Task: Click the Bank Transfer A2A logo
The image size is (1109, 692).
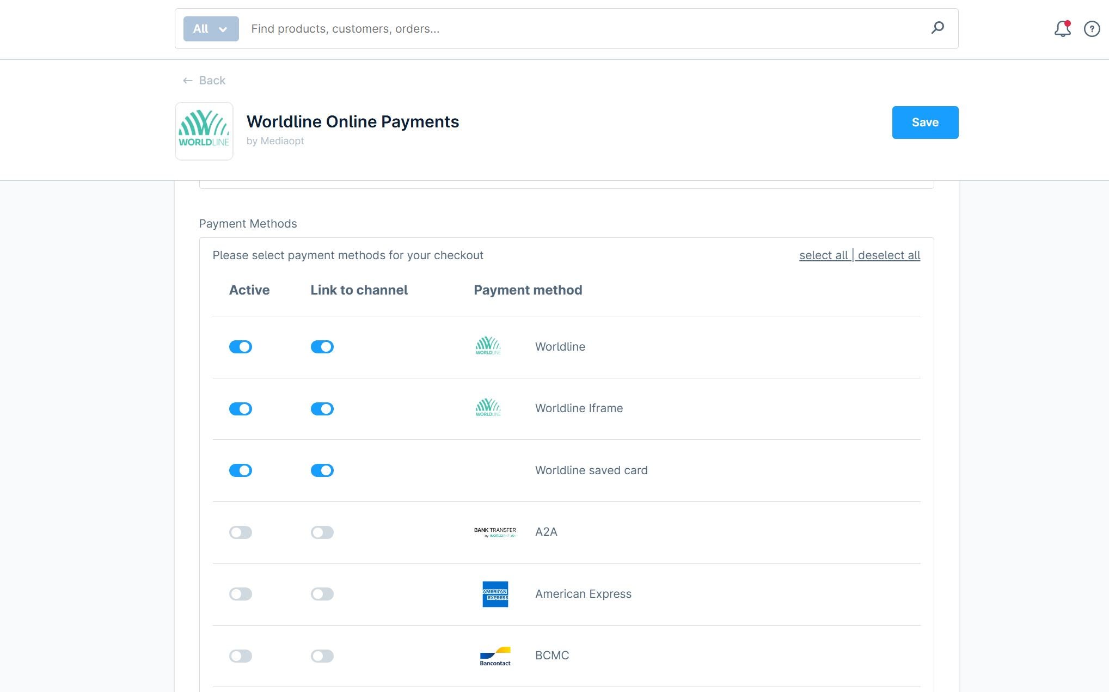Action: 495,532
